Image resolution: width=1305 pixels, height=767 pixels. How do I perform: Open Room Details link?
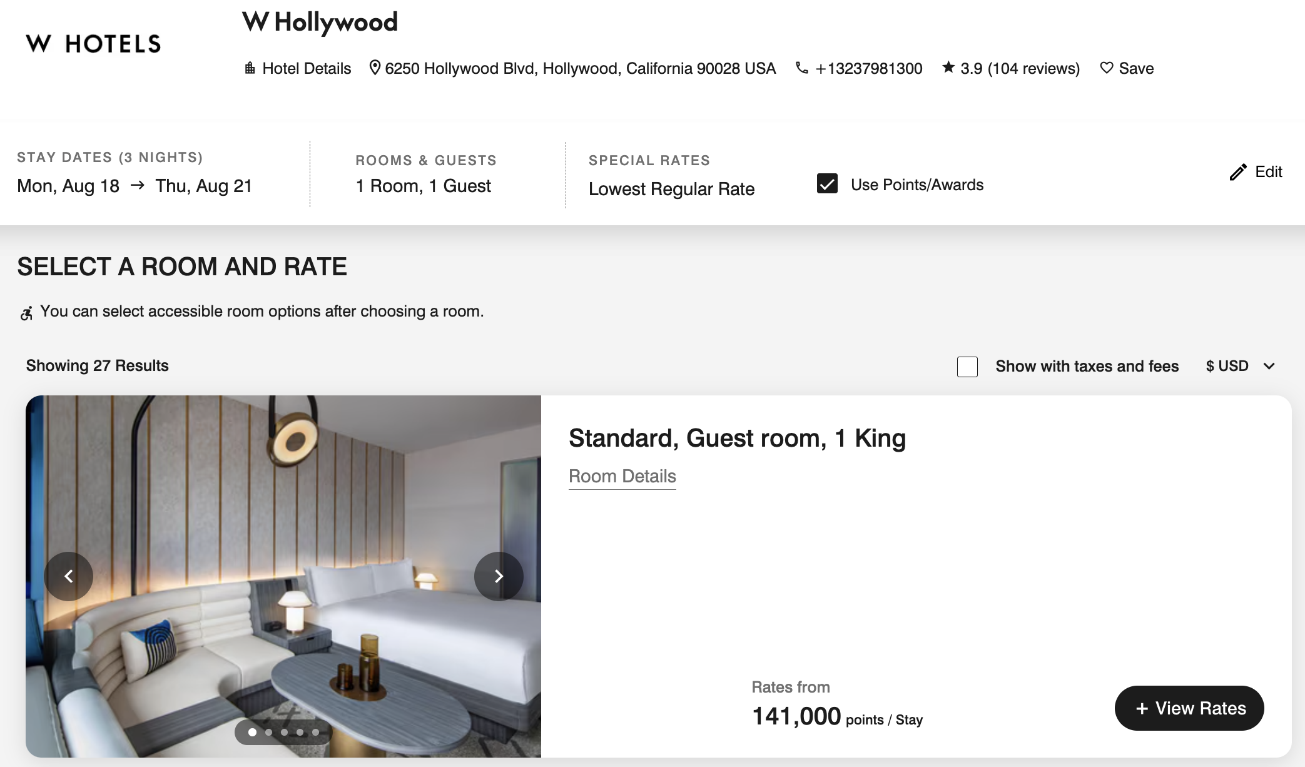[x=622, y=477]
